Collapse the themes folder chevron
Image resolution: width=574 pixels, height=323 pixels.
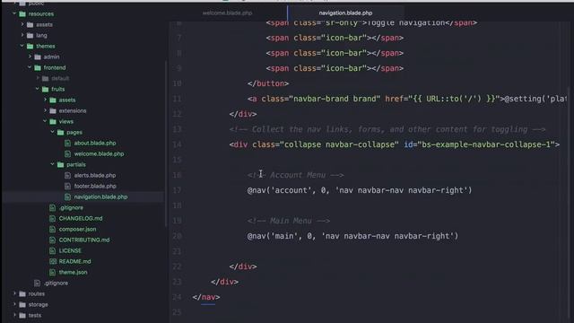(22, 46)
